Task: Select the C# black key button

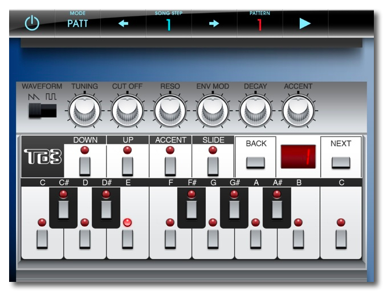Action: click(x=63, y=210)
